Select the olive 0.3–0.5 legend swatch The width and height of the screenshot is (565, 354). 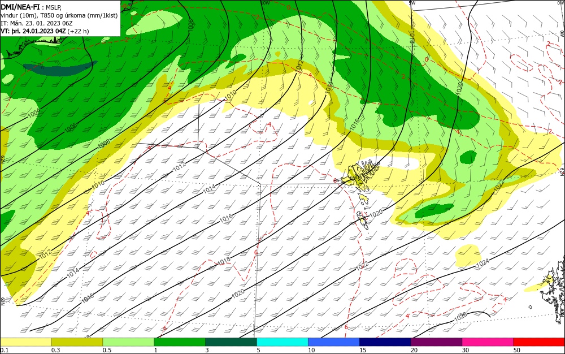tap(77, 342)
